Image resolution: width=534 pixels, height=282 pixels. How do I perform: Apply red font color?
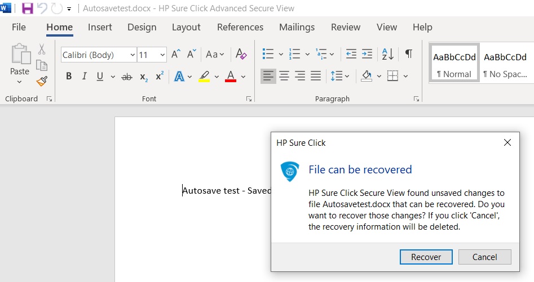[231, 77]
